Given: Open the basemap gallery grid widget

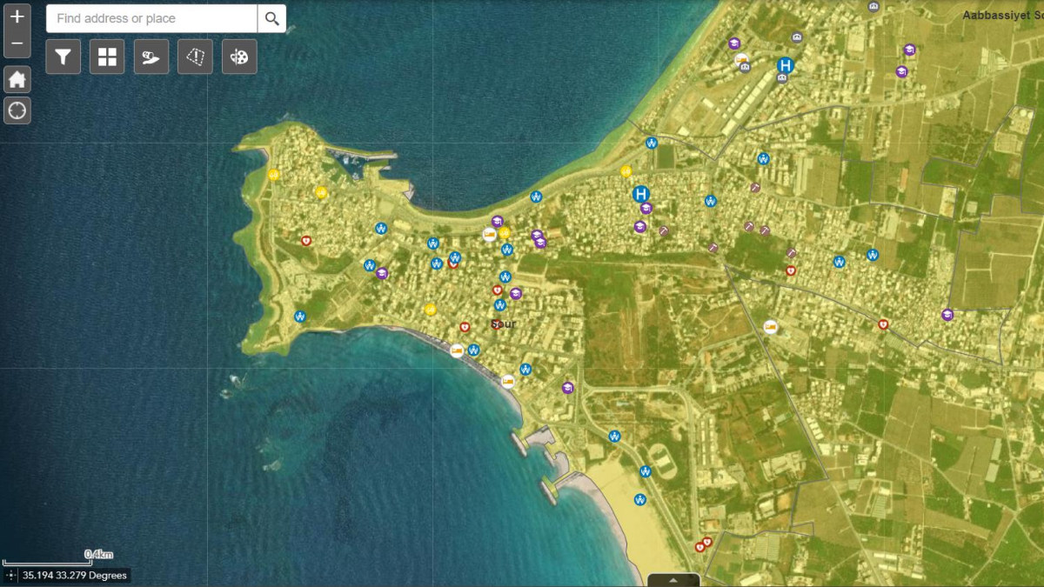Looking at the screenshot, I should 107,57.
